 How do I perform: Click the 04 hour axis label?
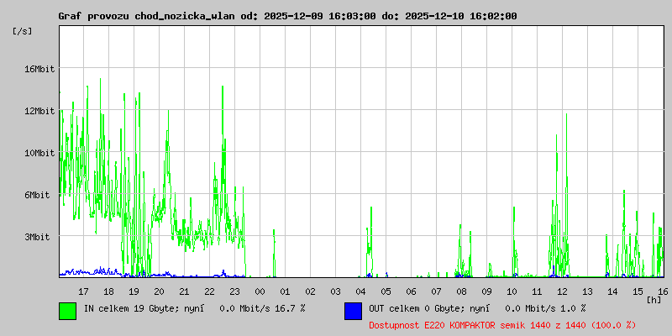(361, 291)
